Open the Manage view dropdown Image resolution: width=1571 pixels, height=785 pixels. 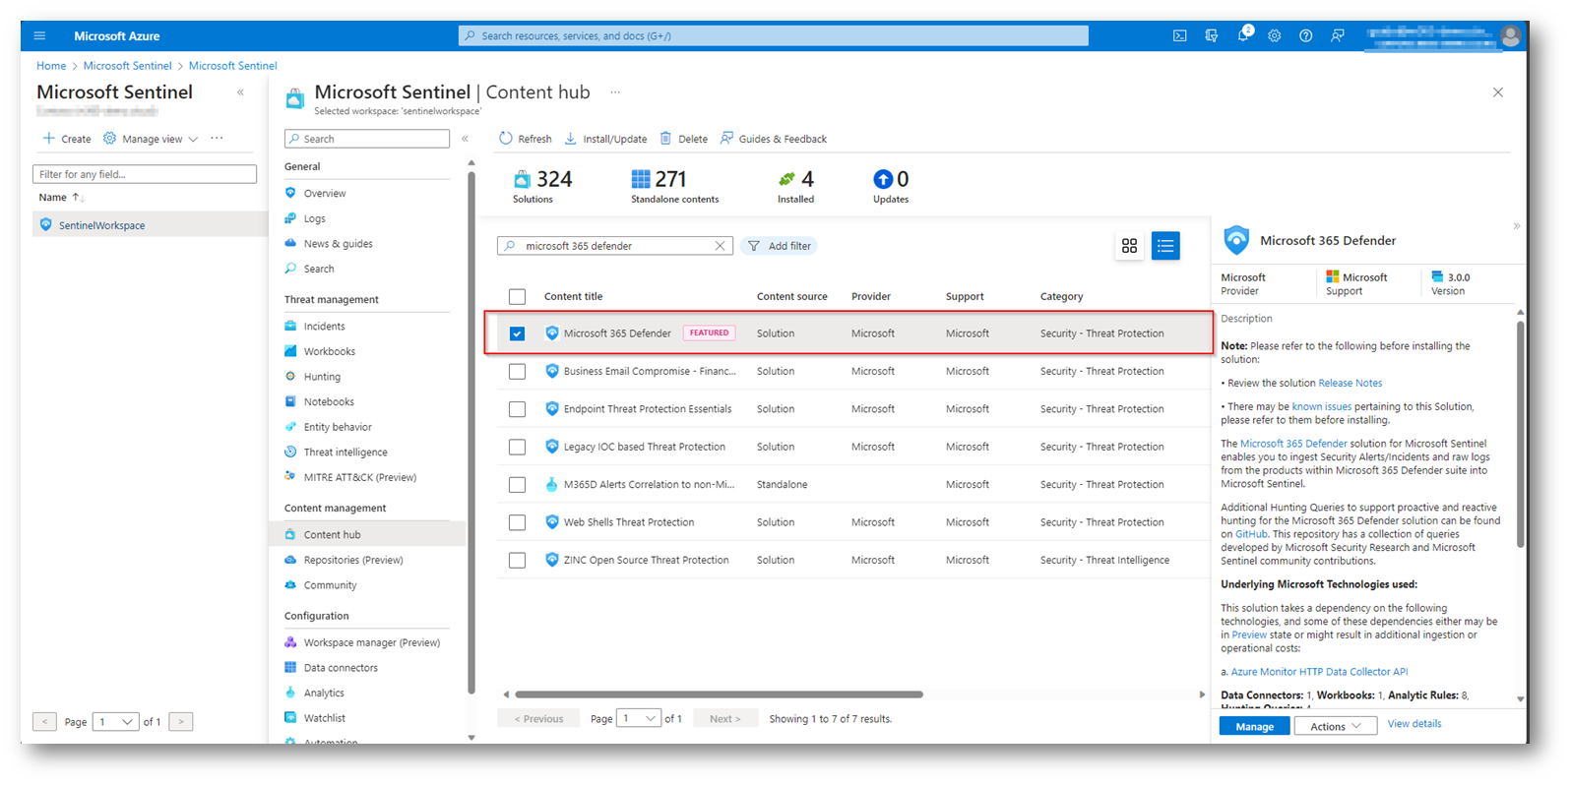click(151, 139)
